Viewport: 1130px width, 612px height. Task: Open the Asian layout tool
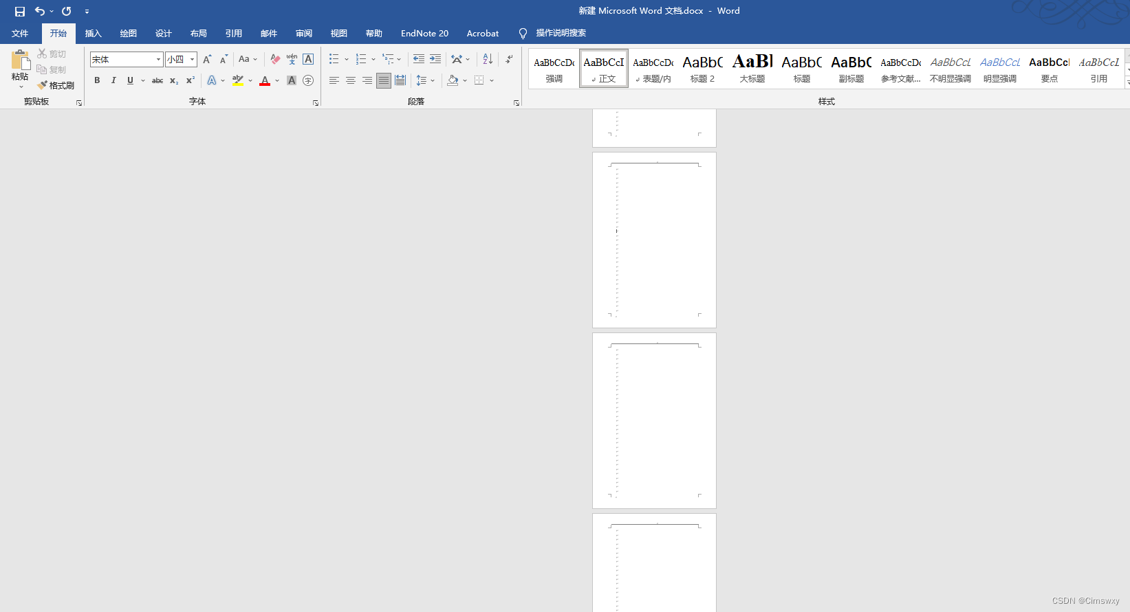click(x=457, y=60)
